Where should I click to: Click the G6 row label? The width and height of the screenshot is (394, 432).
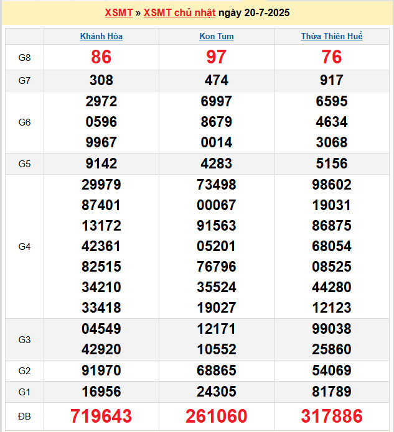24,122
